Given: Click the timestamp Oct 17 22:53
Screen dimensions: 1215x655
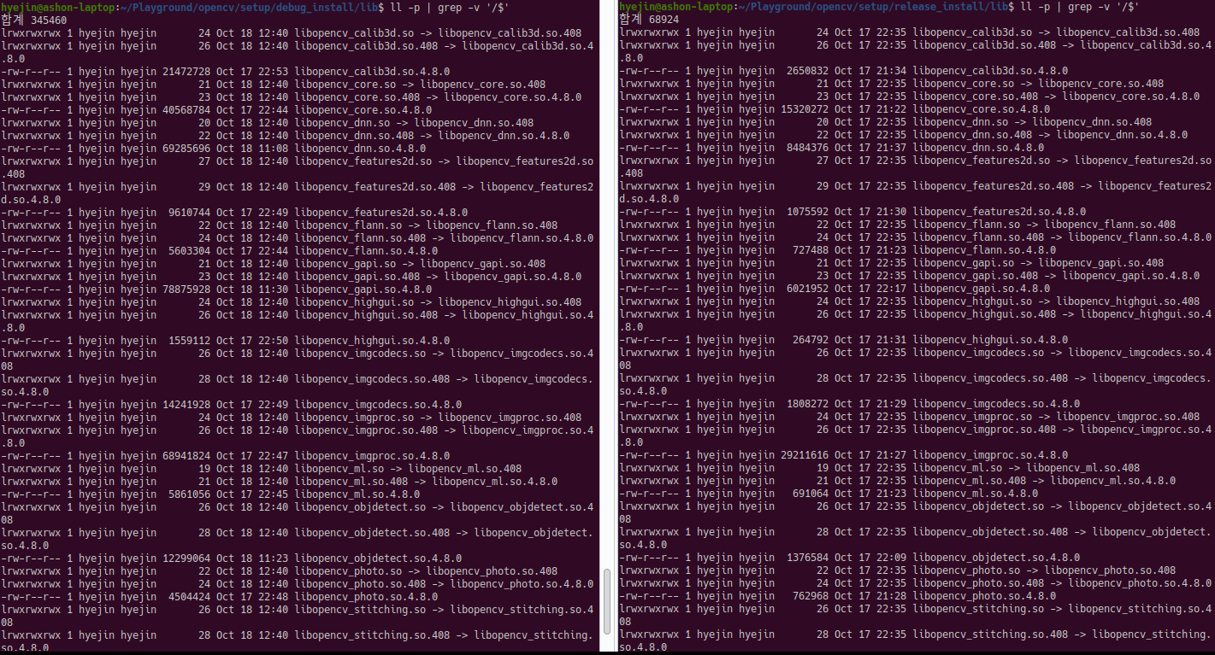Looking at the screenshot, I should (x=252, y=72).
